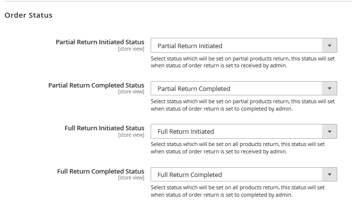Click the Partial Return Initiated Status label

tap(100, 42)
